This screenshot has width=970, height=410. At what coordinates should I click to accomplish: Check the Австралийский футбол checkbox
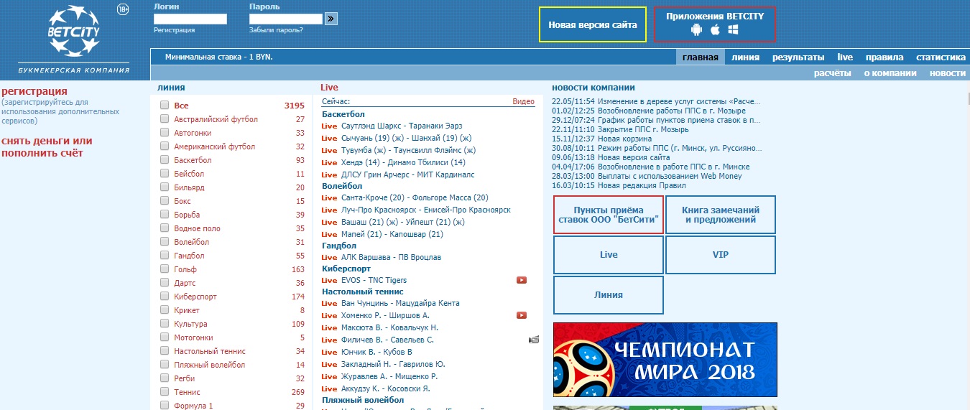pyautogui.click(x=165, y=118)
